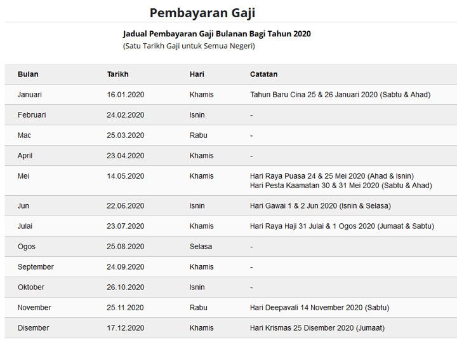This screenshot has width=457, height=344.
Task: Select the 'Februari' month cell
Action: coord(32,115)
